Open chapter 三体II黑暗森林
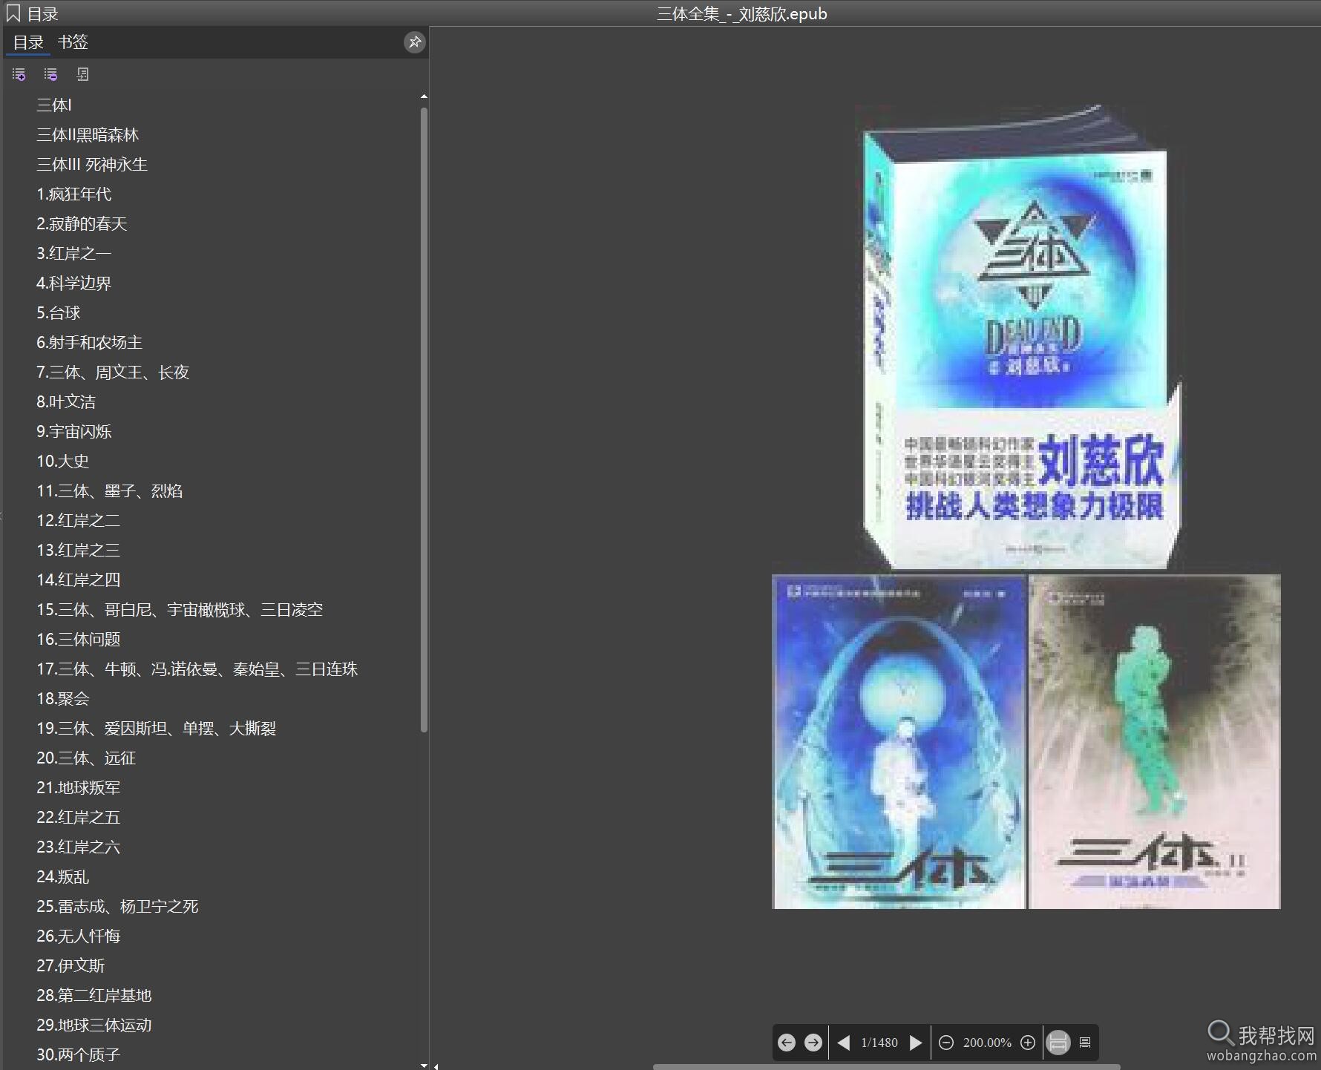The height and width of the screenshot is (1070, 1321). click(88, 135)
